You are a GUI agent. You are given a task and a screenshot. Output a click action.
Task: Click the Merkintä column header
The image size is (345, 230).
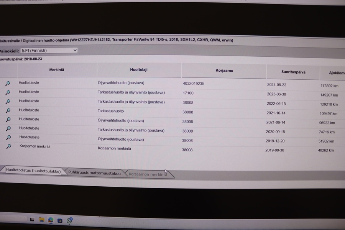[x=57, y=69]
